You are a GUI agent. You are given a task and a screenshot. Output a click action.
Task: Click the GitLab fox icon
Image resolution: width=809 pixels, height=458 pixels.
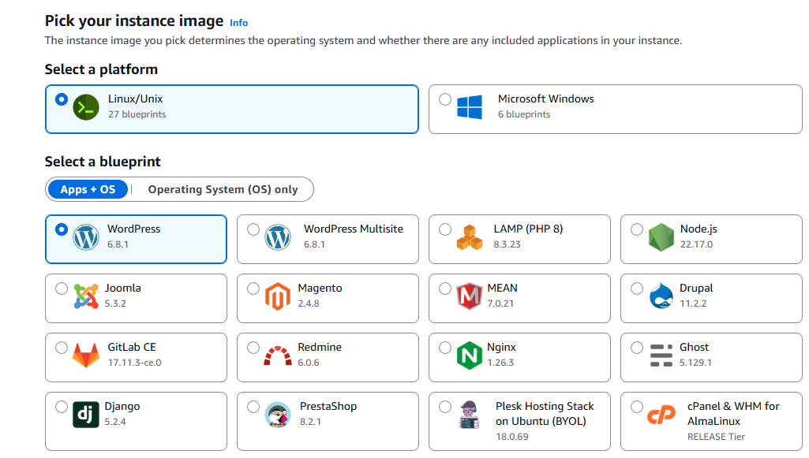(86, 356)
